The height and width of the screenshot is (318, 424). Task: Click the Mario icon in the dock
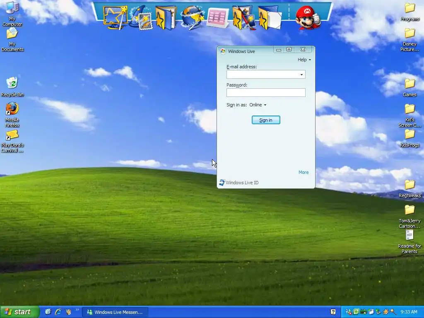tap(308, 18)
